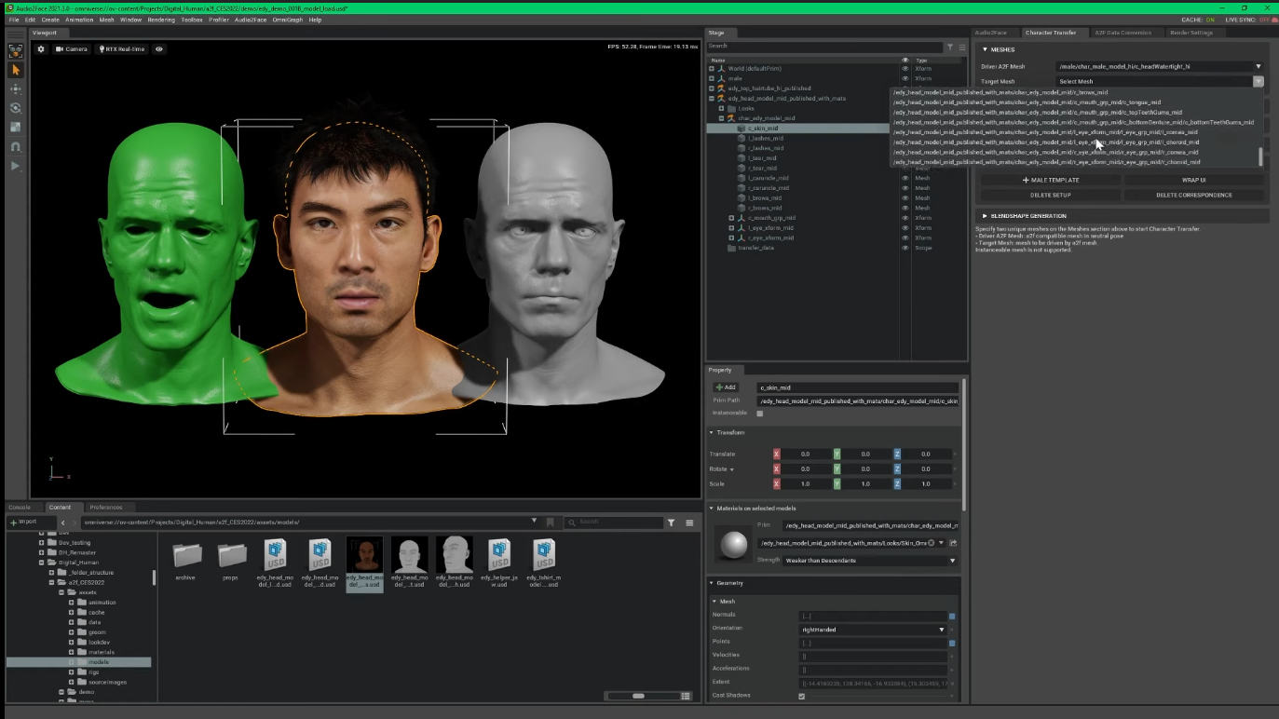This screenshot has width=1279, height=719.
Task: Click the Target Mesh dropdown arrow
Action: coord(1258,82)
